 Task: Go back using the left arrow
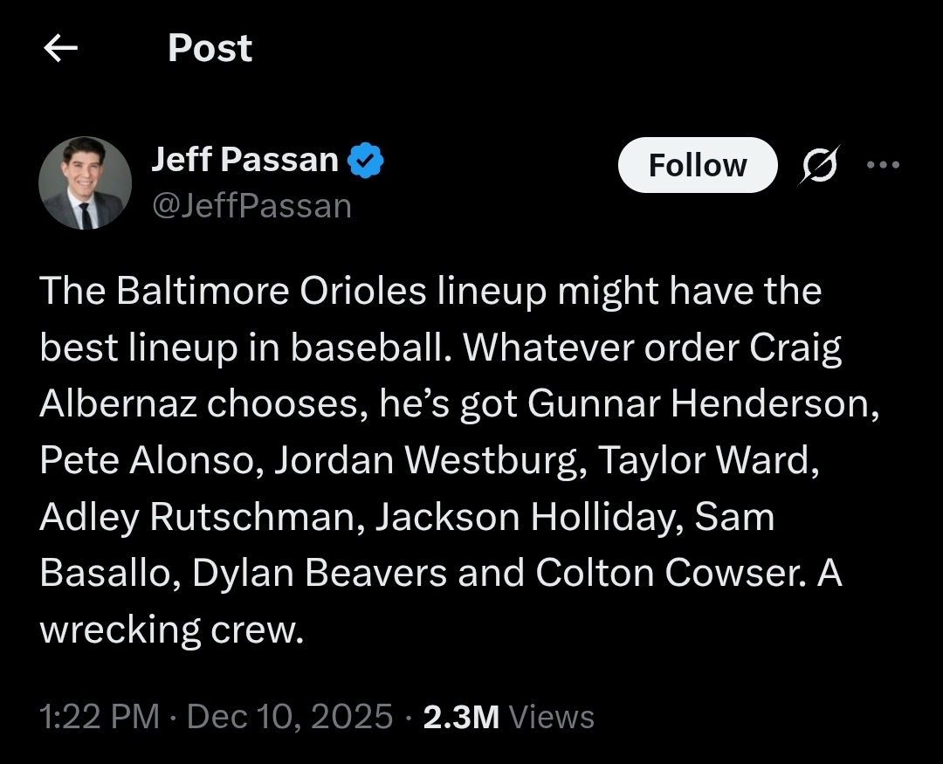(x=61, y=48)
